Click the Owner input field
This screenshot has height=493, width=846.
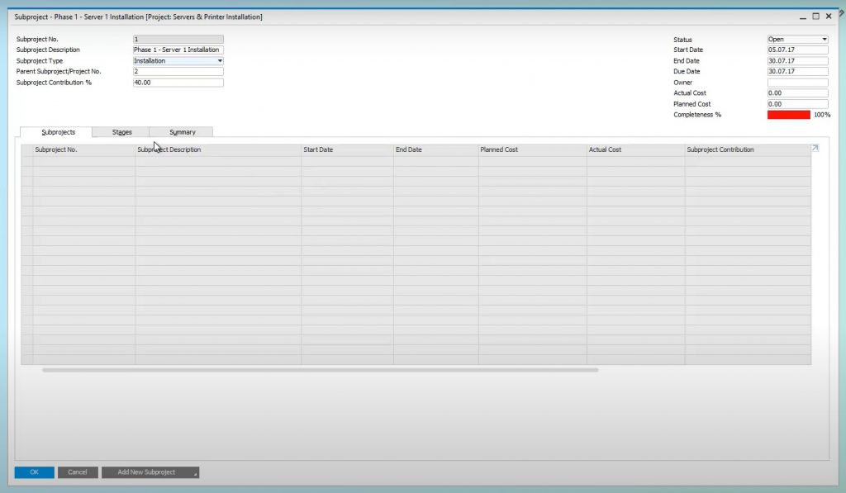tap(797, 82)
